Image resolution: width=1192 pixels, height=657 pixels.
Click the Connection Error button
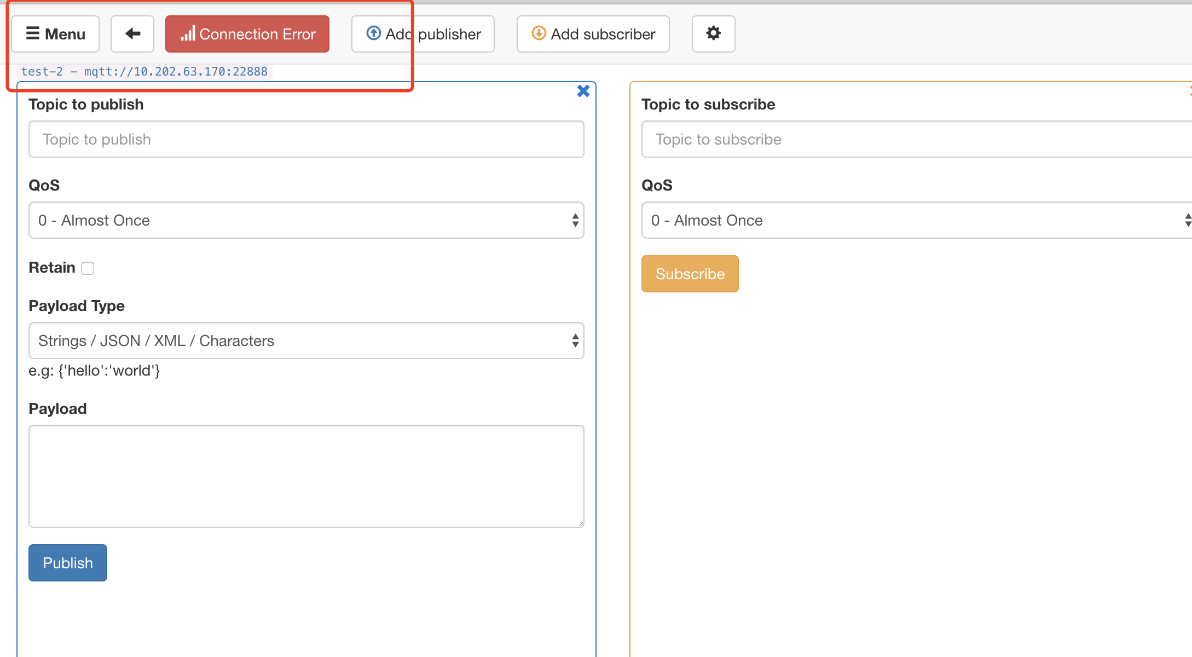point(247,33)
